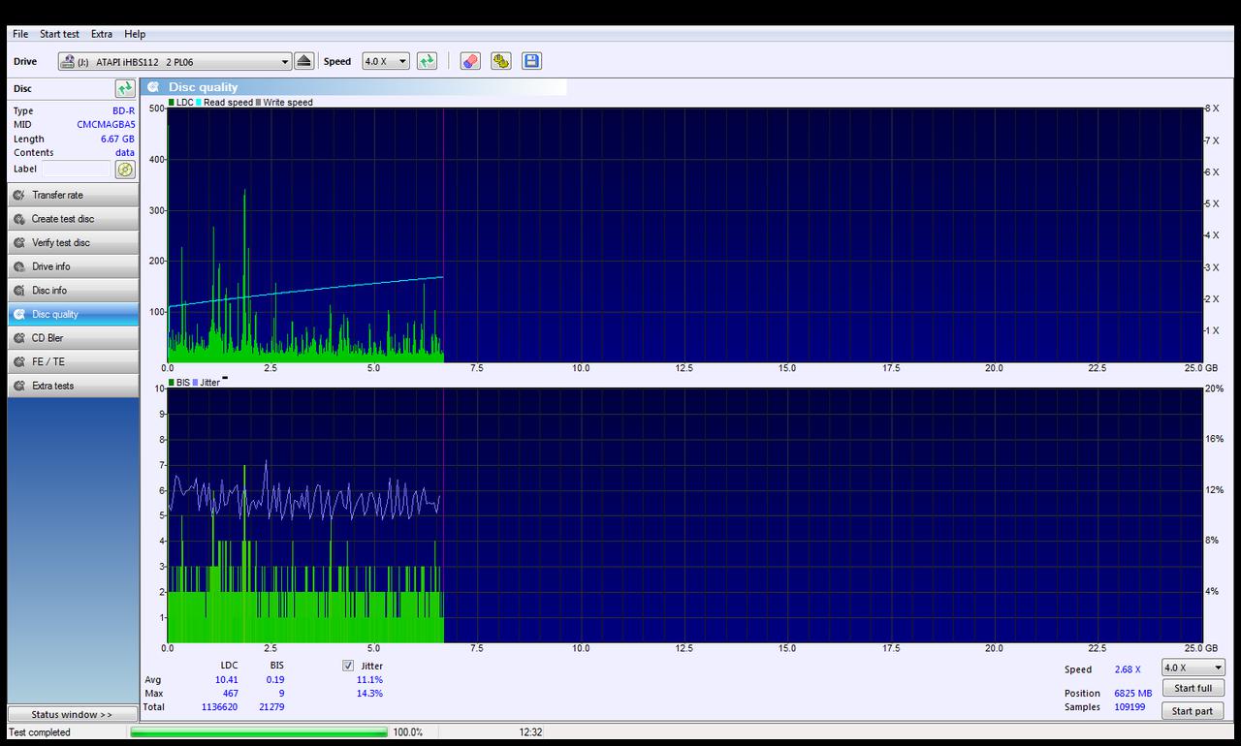The image size is (1241, 746).
Task: Click the Position value 6825 MB
Action: tap(1132, 694)
